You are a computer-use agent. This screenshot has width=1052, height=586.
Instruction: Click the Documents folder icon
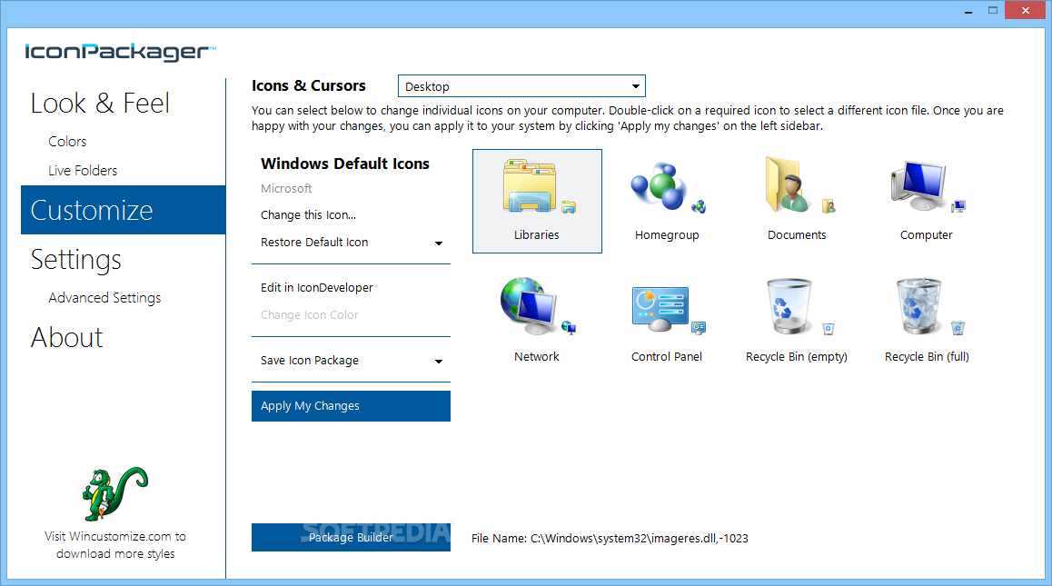(x=797, y=186)
